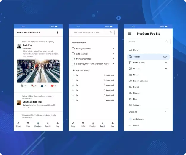
Task: Open the hamburger menu beside InvoZone Pvt. Ltd
Action: coord(130,34)
